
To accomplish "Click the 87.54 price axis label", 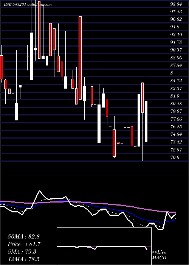I will (176, 65).
